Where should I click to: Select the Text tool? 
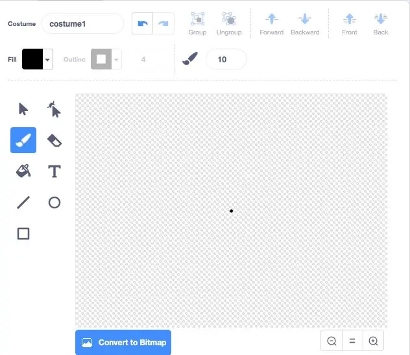(54, 171)
